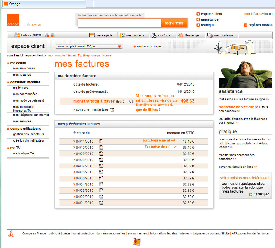
Task: Click the user profile icon beside Patrice GUYOT
Action: 17,35
